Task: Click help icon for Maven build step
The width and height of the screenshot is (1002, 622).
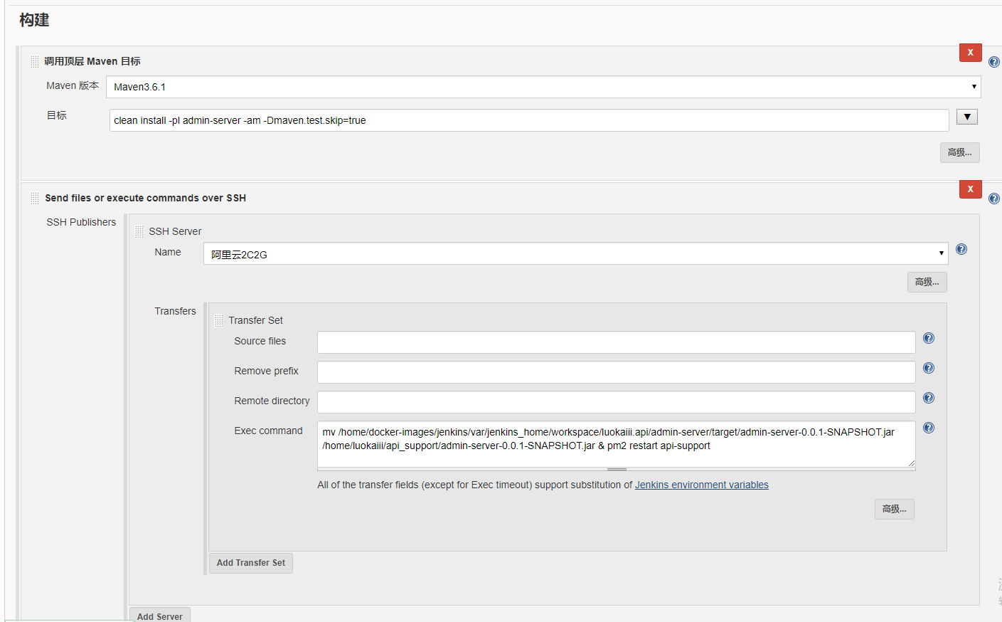Action: (x=994, y=62)
